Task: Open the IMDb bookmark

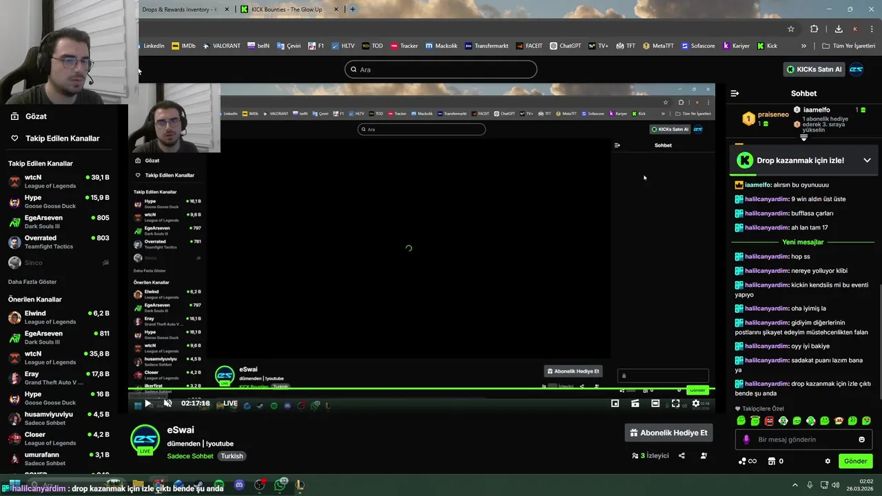Action: pos(183,46)
